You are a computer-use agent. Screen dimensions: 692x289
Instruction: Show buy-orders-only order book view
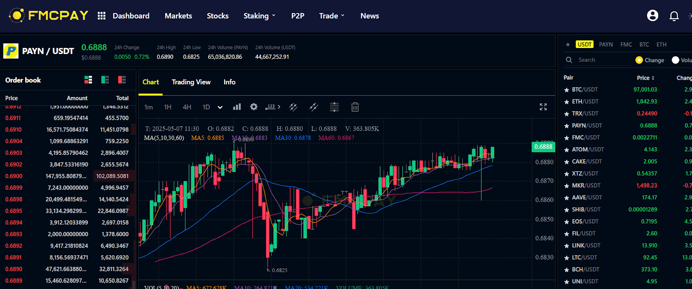pos(105,80)
